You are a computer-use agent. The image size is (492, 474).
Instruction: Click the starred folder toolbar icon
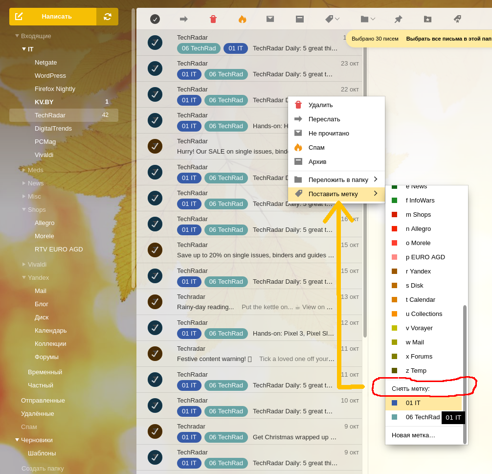click(x=427, y=19)
